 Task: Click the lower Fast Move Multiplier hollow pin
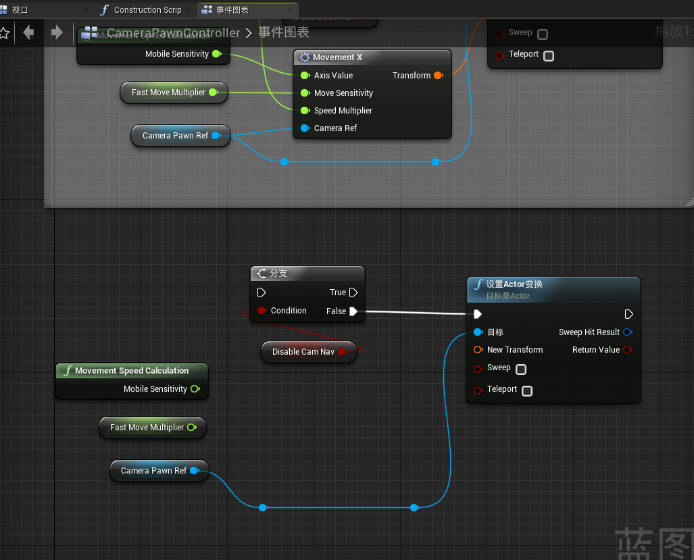click(192, 428)
